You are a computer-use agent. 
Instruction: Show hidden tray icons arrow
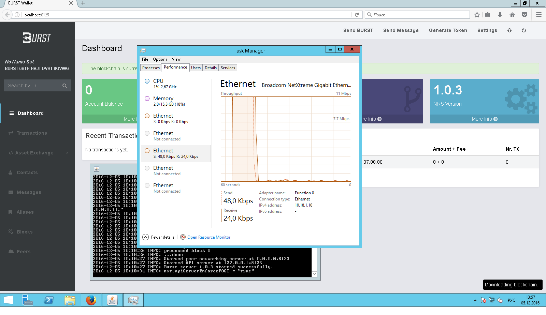click(475, 300)
